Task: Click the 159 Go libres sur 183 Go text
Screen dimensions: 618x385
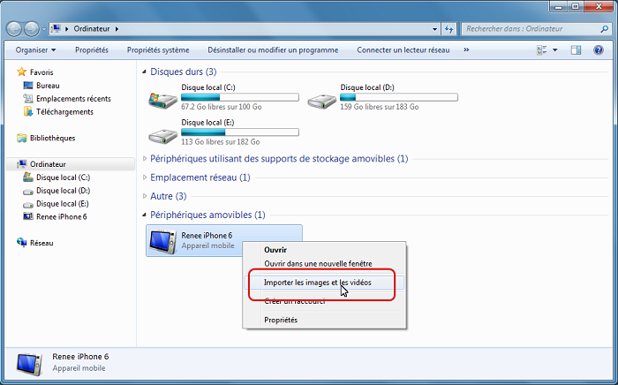Action: coord(379,107)
